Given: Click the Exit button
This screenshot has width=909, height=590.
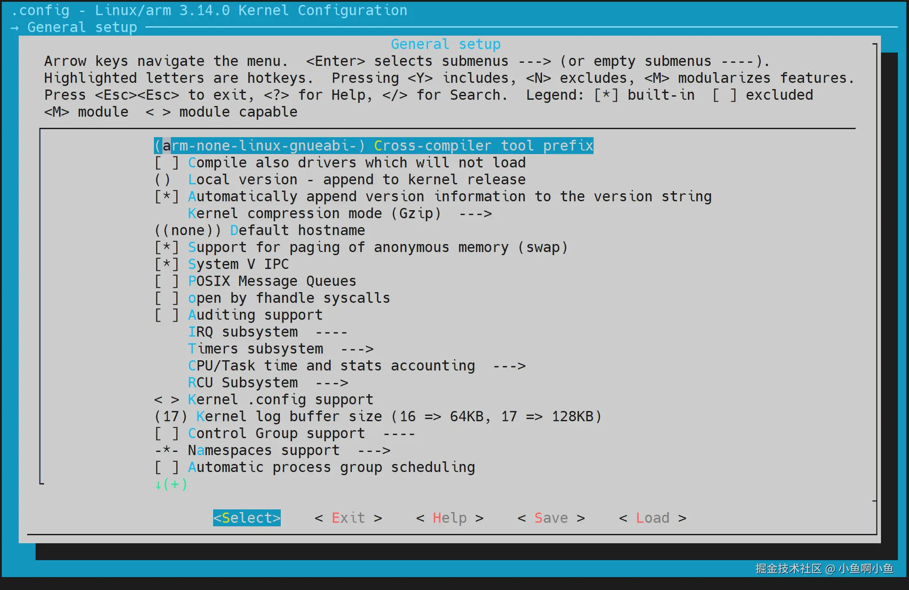Looking at the screenshot, I should click(348, 518).
